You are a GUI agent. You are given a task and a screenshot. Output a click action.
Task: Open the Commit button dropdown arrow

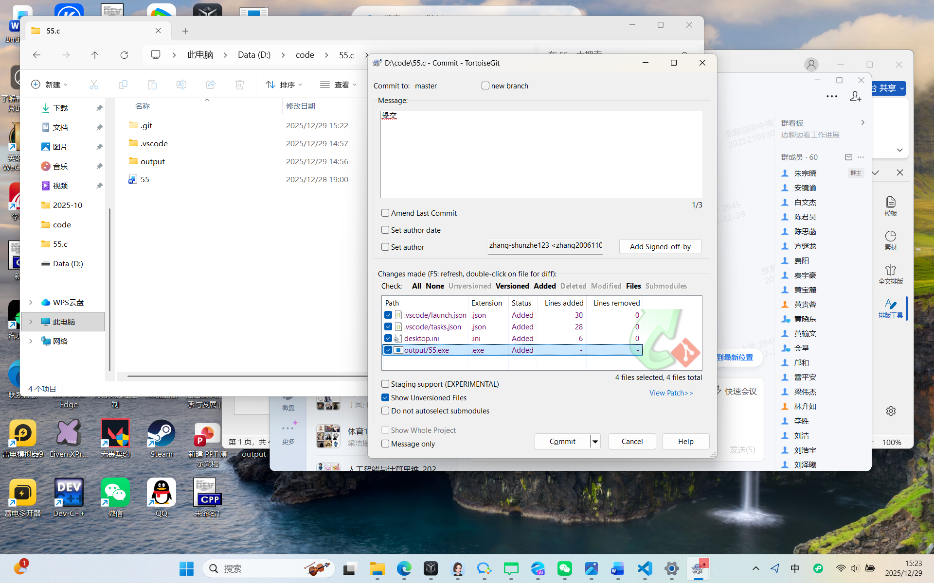point(595,442)
